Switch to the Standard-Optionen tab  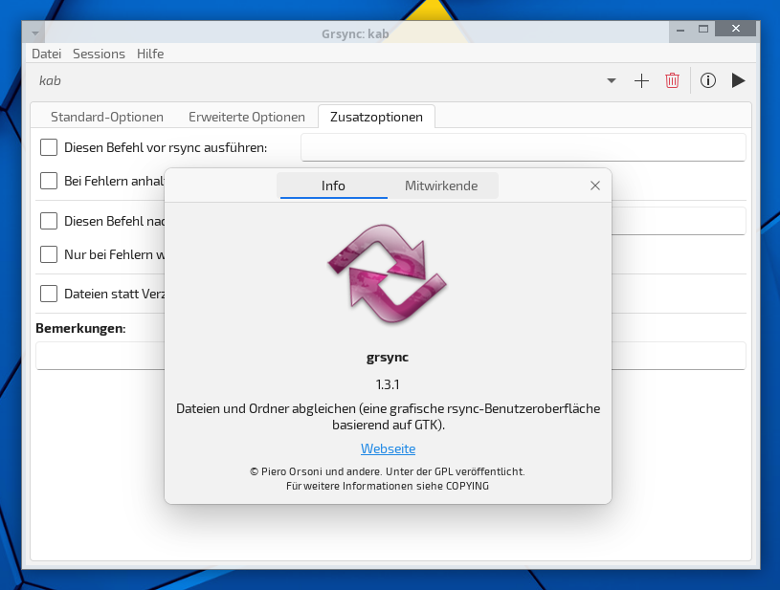pyautogui.click(x=107, y=117)
